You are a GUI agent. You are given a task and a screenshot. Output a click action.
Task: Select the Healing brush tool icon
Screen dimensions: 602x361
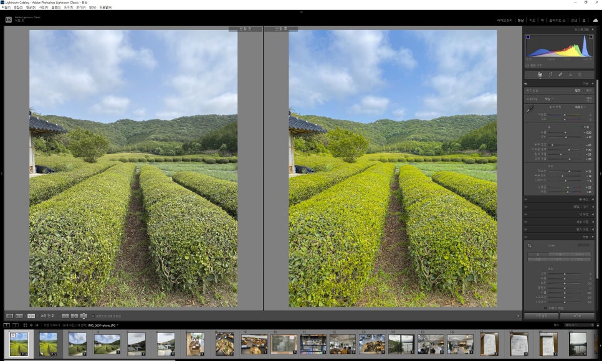point(560,75)
